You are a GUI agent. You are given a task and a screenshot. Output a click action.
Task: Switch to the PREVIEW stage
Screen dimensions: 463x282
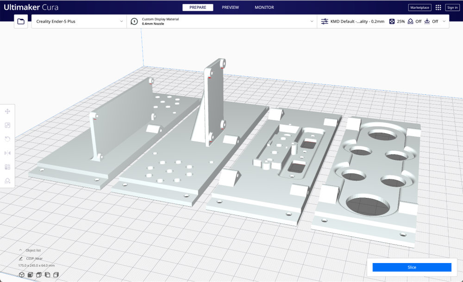(x=230, y=7)
